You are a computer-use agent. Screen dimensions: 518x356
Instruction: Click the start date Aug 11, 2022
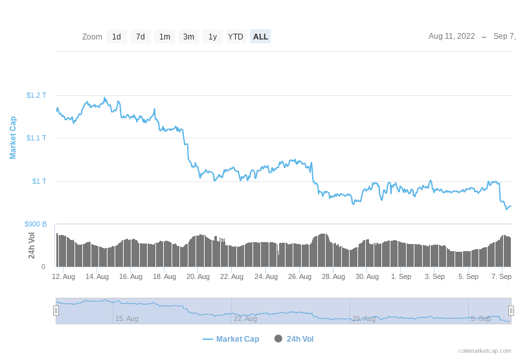(451, 36)
